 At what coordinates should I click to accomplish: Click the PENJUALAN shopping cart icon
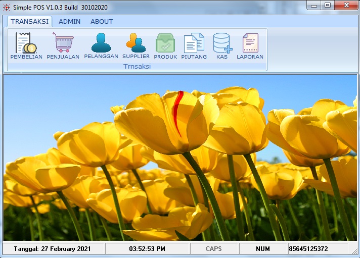coord(63,43)
